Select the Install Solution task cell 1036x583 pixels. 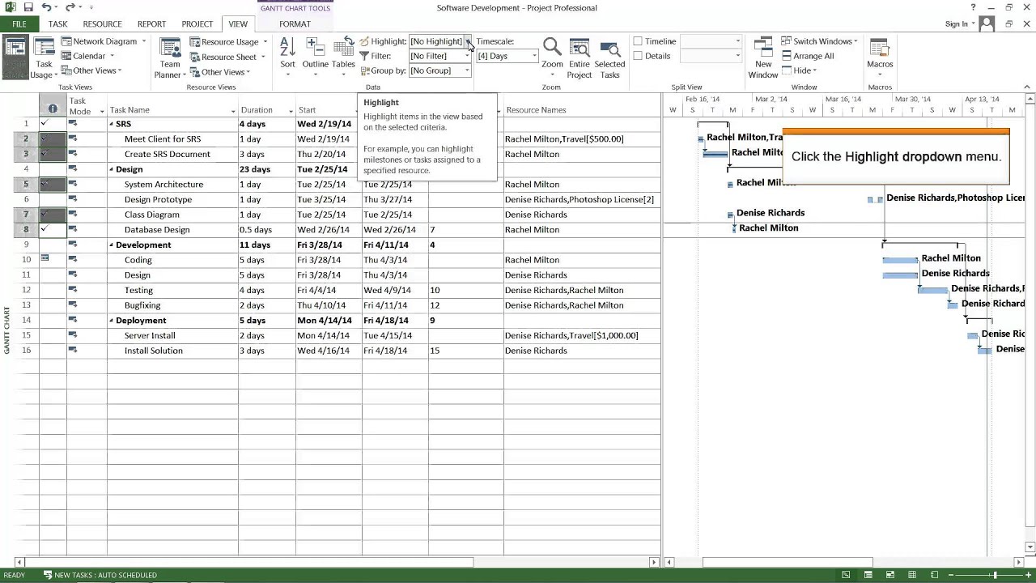pos(172,351)
